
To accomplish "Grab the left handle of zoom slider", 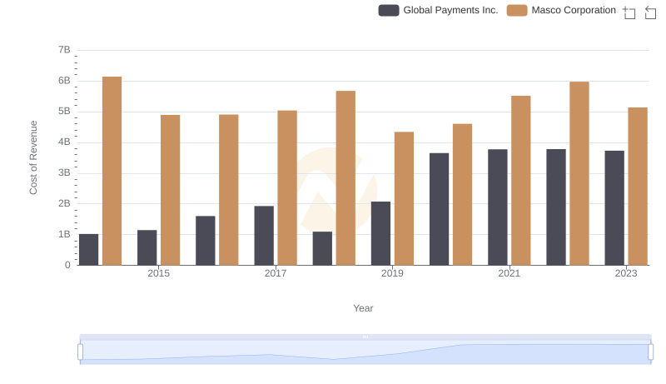I will click(80, 352).
